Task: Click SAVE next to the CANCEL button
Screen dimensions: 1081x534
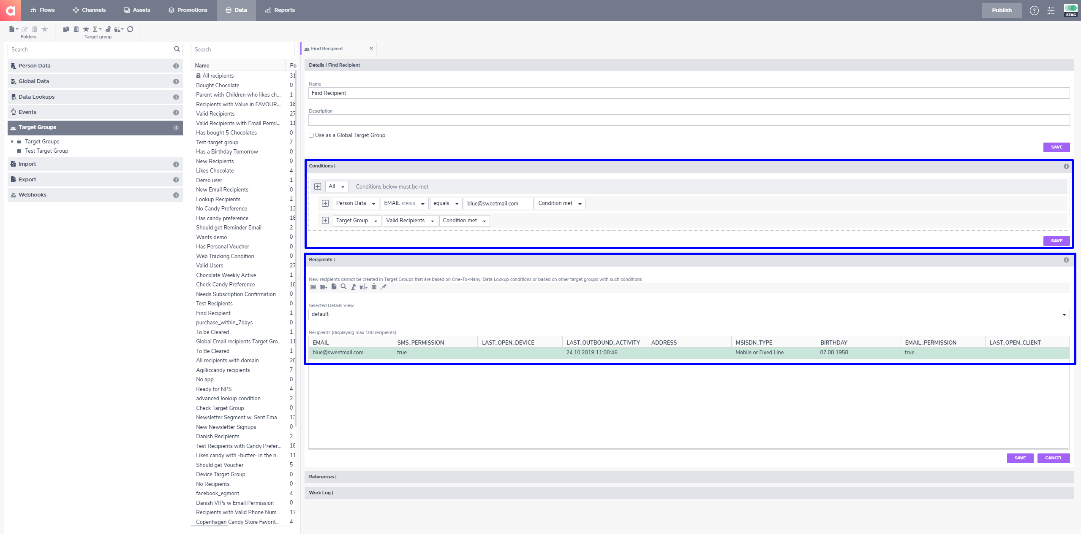Action: [1020, 458]
